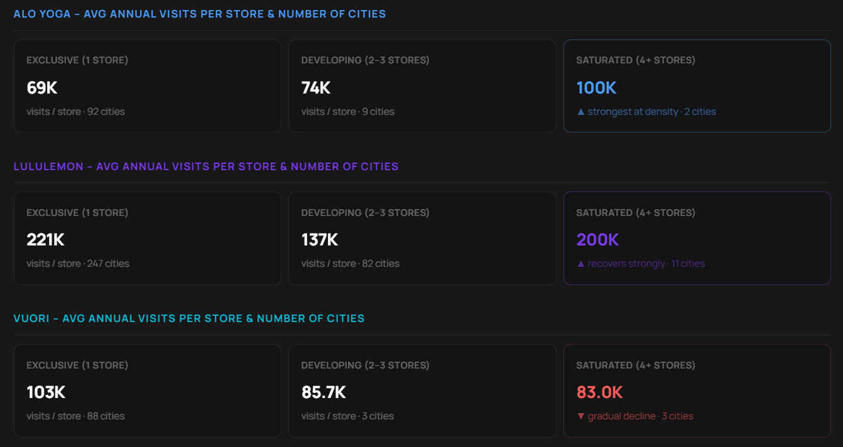Click 'visits / store · 92 cities' text

pyautogui.click(x=75, y=112)
